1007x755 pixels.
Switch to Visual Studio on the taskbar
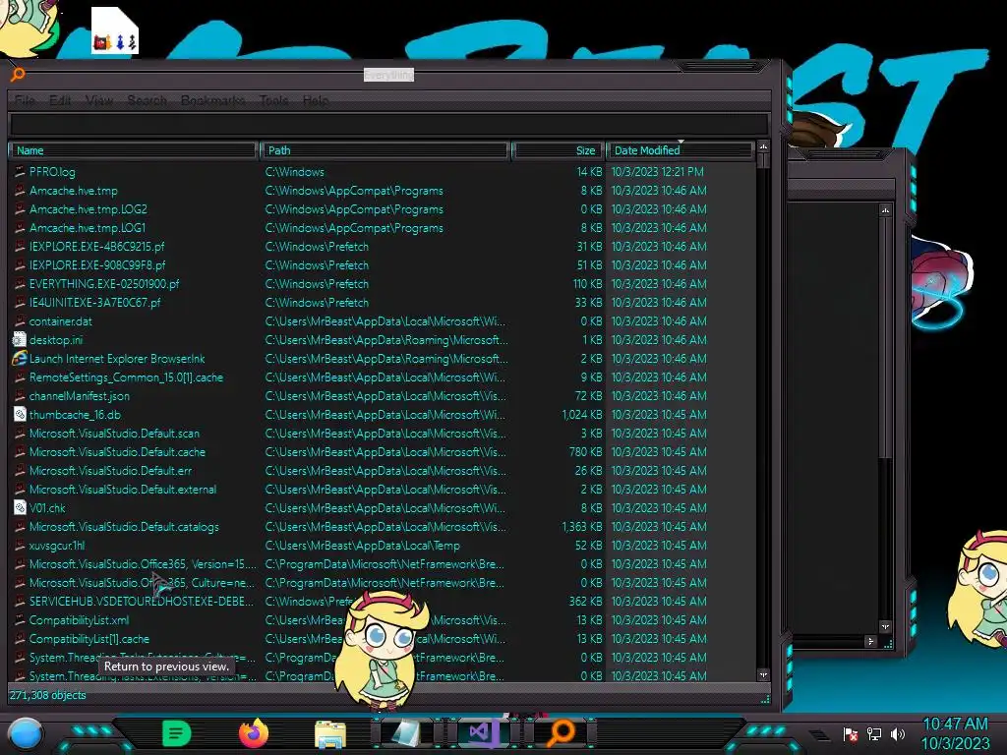483,732
